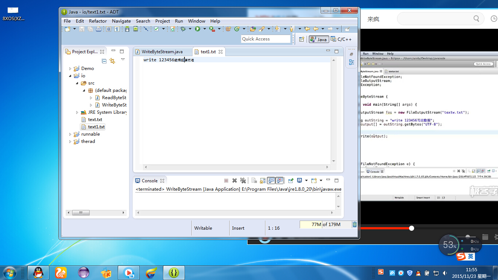This screenshot has height=280, width=498.
Task: Click the New wizard icon in toolbar
Action: point(67,29)
